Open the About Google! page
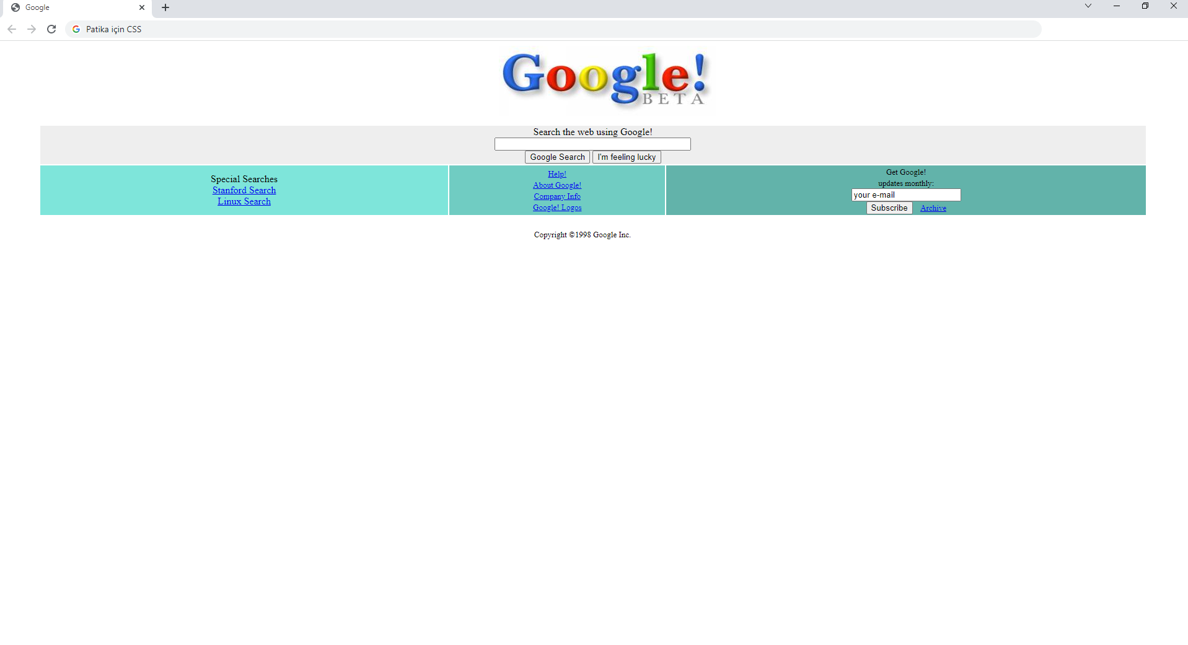Viewport: 1188px width, 645px height. point(557,185)
